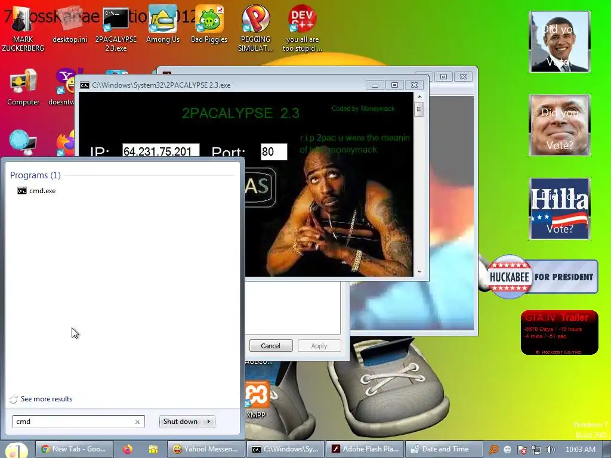Minimize the 2PACALYPSE 2.3.exe window

[x=375, y=85]
